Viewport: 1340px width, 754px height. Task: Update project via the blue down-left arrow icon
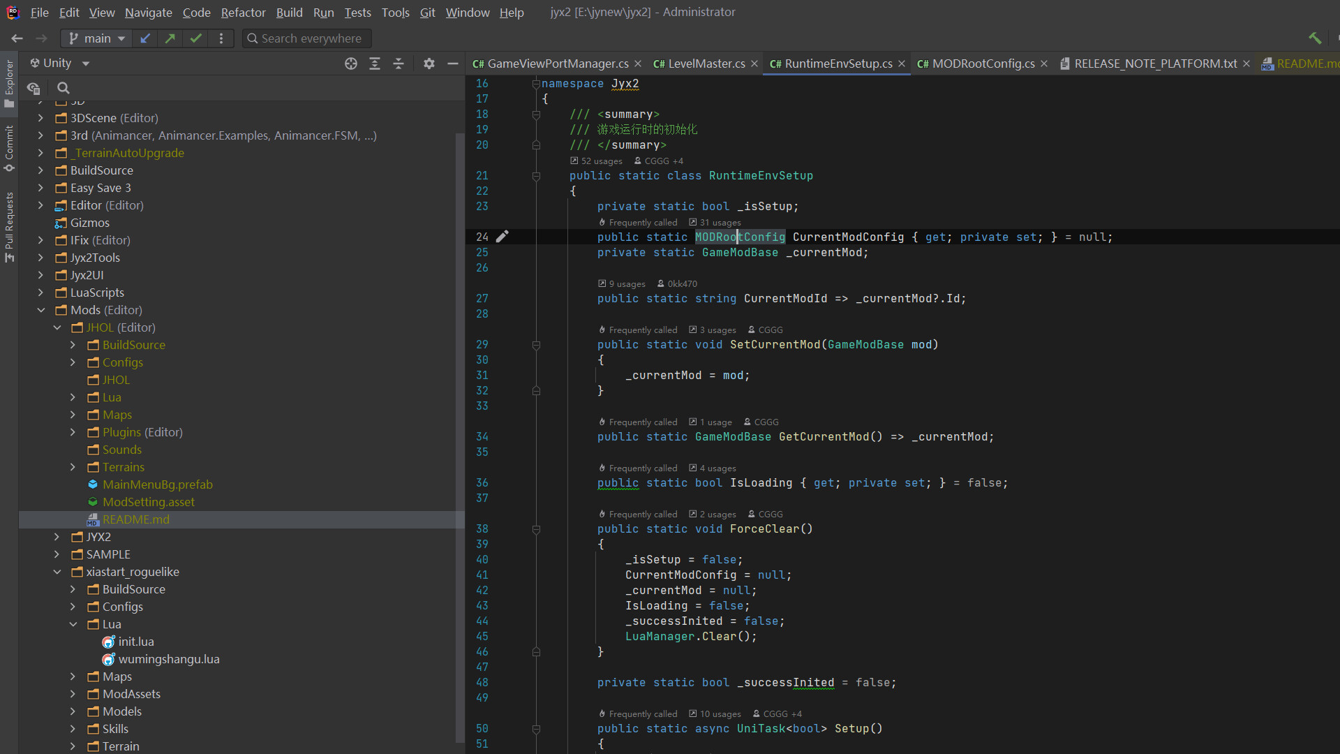tap(145, 38)
